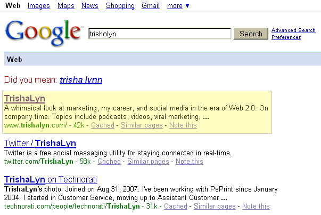
Task: View Cached copy of www.trishalyn.com
Action: (x=103, y=125)
